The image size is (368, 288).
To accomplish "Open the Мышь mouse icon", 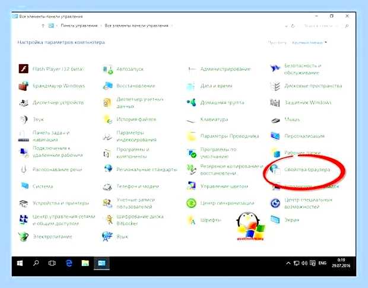I will coord(275,120).
